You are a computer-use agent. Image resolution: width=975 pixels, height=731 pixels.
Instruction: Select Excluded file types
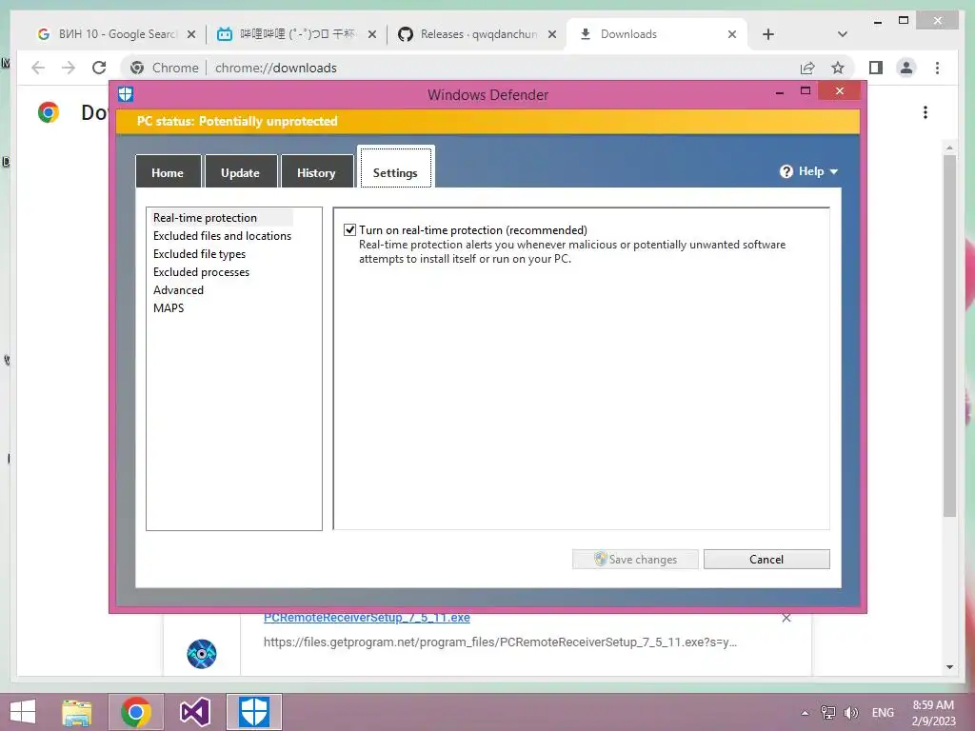click(199, 253)
